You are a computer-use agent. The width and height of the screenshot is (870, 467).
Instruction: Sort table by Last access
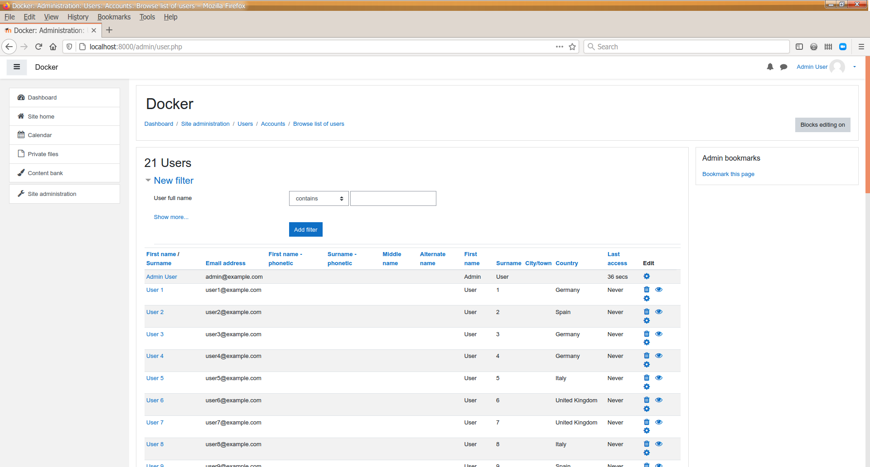tap(617, 259)
